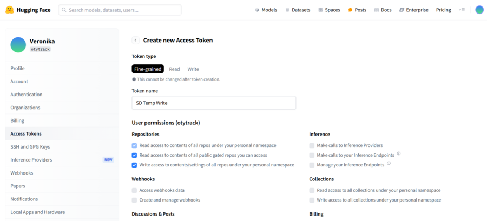Click the info icon beside Inference Endpoints calls
Screen dimensions: 487x221
coord(399,154)
